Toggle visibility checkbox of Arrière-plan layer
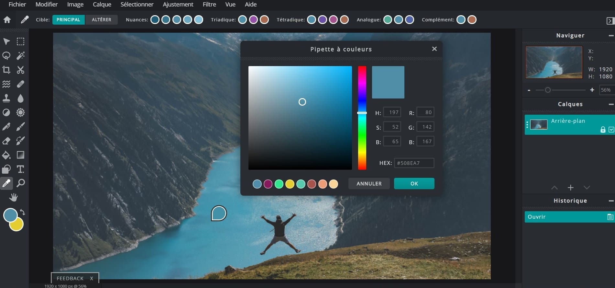This screenshot has height=288, width=615. click(x=611, y=130)
